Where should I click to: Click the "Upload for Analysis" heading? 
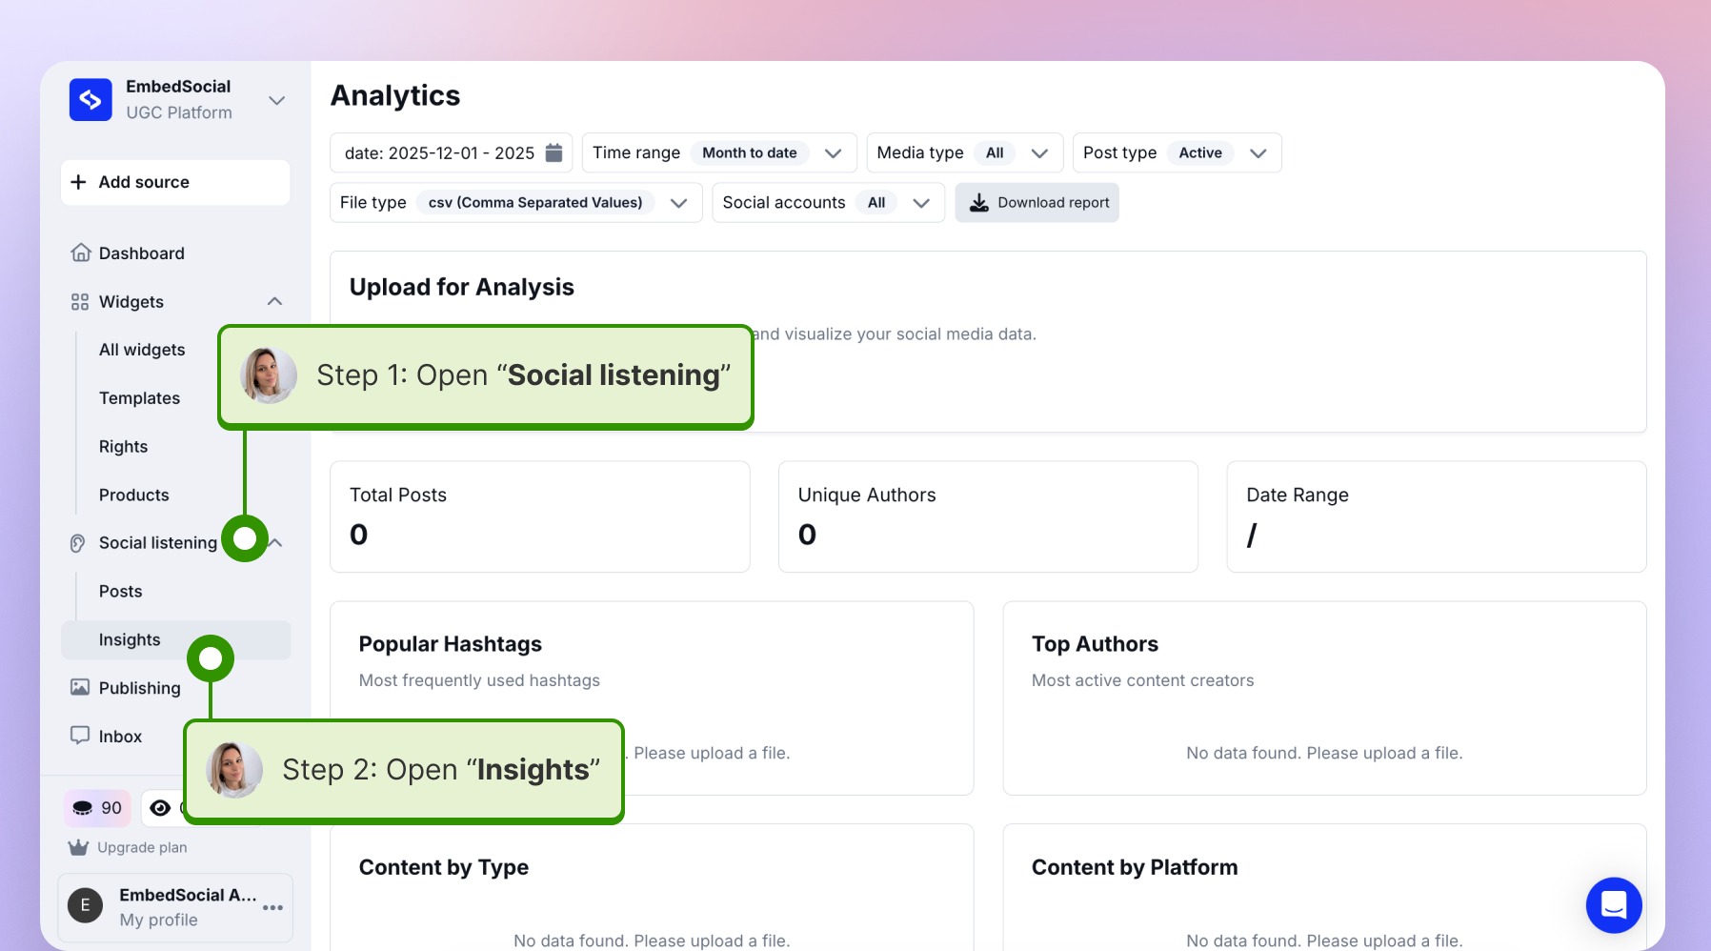click(x=462, y=287)
